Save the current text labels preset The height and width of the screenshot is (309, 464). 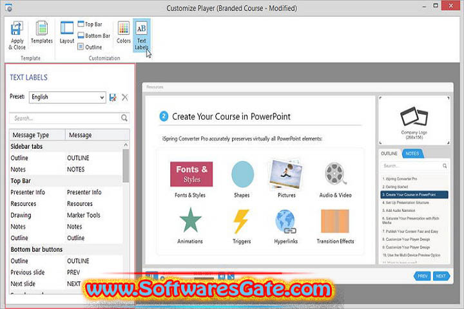click(113, 98)
